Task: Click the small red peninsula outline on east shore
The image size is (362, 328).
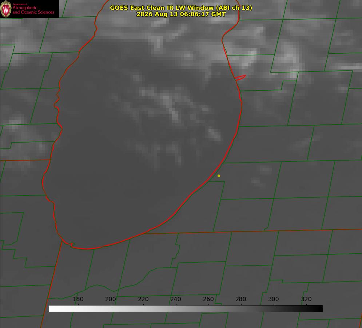Action: pyautogui.click(x=240, y=78)
